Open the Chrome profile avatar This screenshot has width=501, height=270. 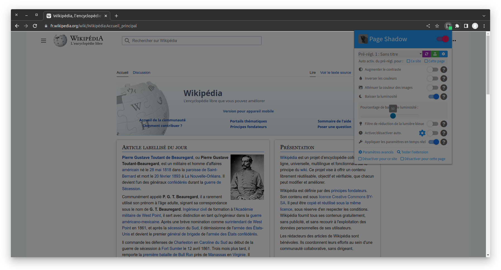(x=475, y=26)
